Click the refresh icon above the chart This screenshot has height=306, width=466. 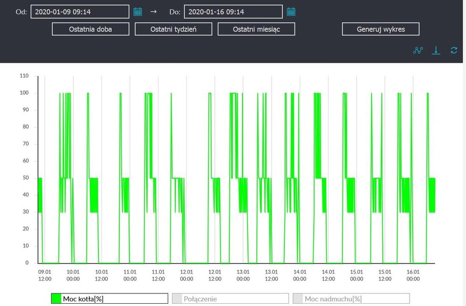coord(454,50)
